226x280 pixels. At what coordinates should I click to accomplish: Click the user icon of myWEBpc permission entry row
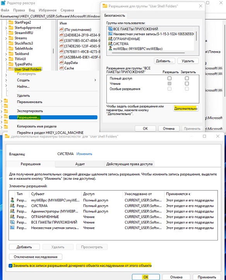pos(12,200)
